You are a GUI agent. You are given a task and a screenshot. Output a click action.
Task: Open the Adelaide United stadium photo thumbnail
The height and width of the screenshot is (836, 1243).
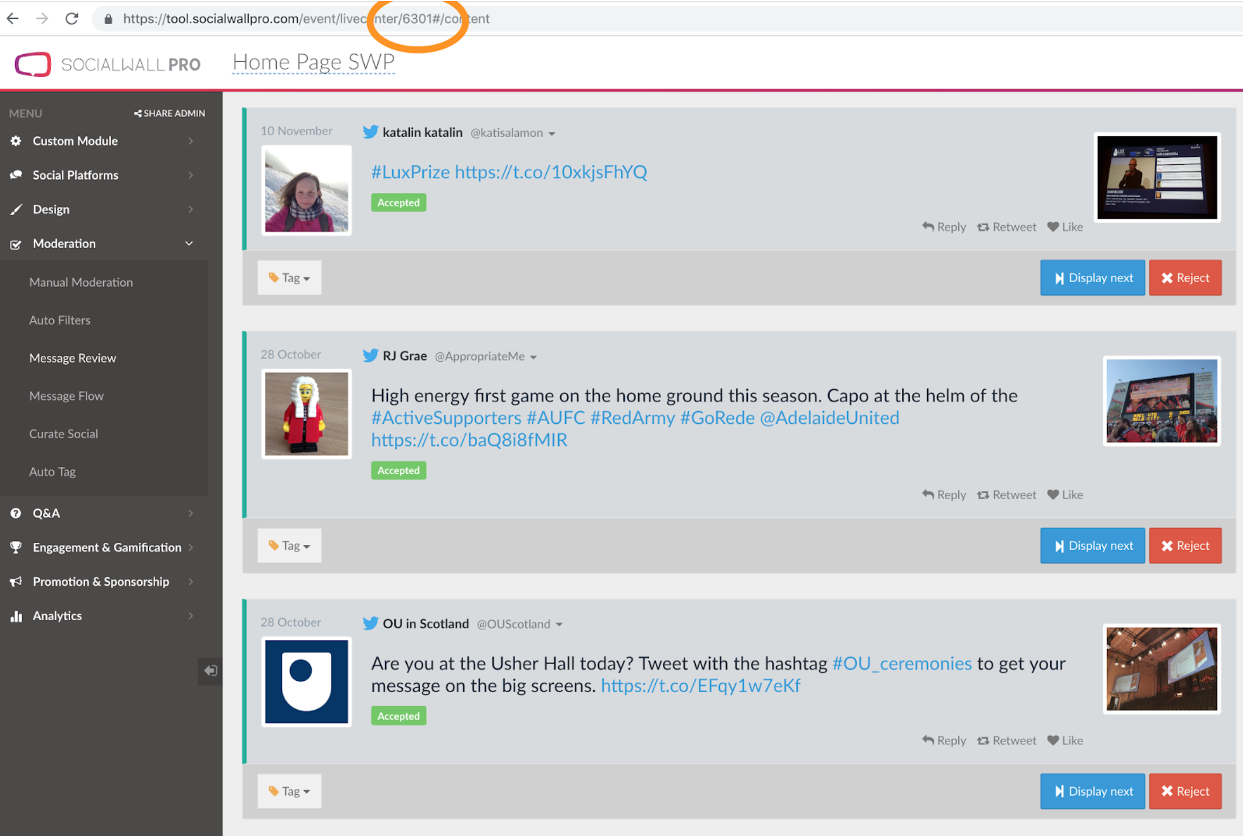coord(1161,401)
